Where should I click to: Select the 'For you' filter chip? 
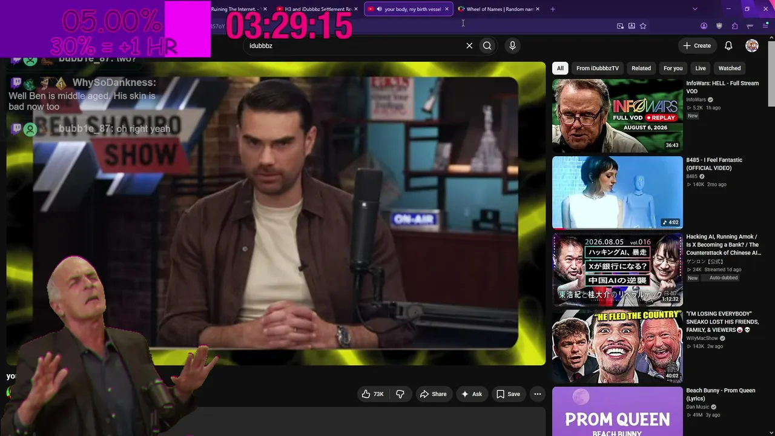[x=673, y=68]
